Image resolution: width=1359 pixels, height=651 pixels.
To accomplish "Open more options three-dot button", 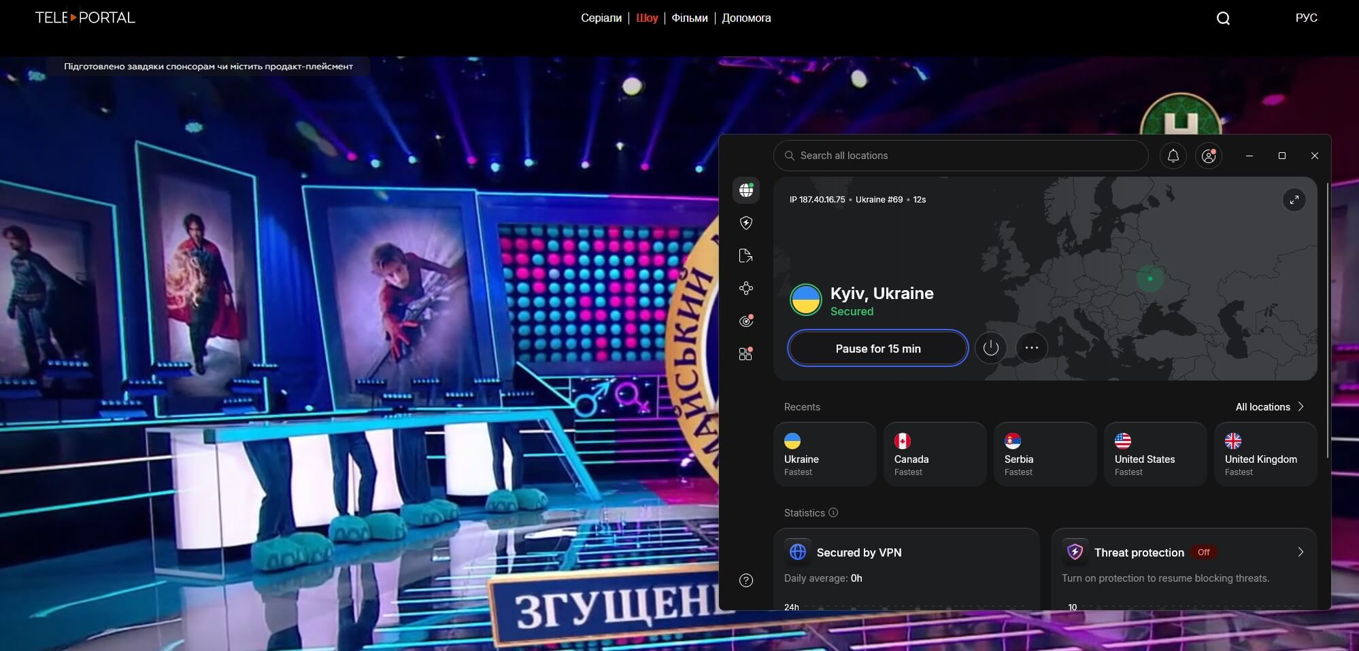I will [1032, 348].
